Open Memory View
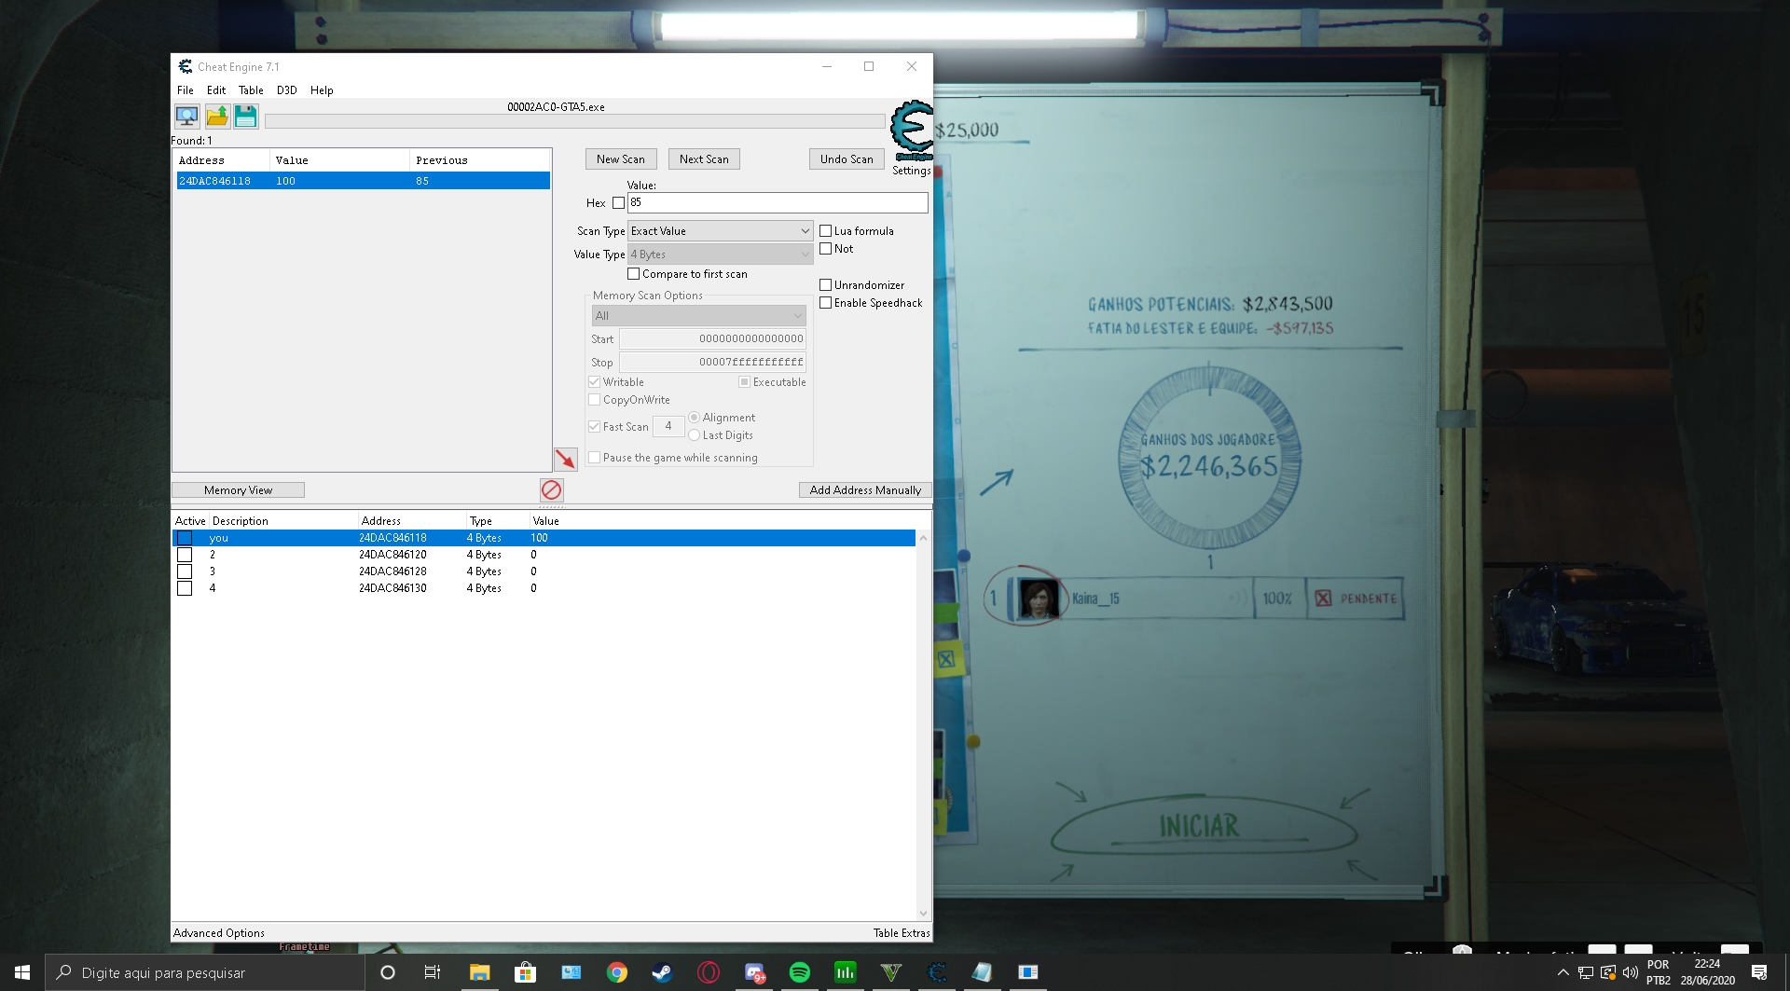 pyautogui.click(x=239, y=490)
